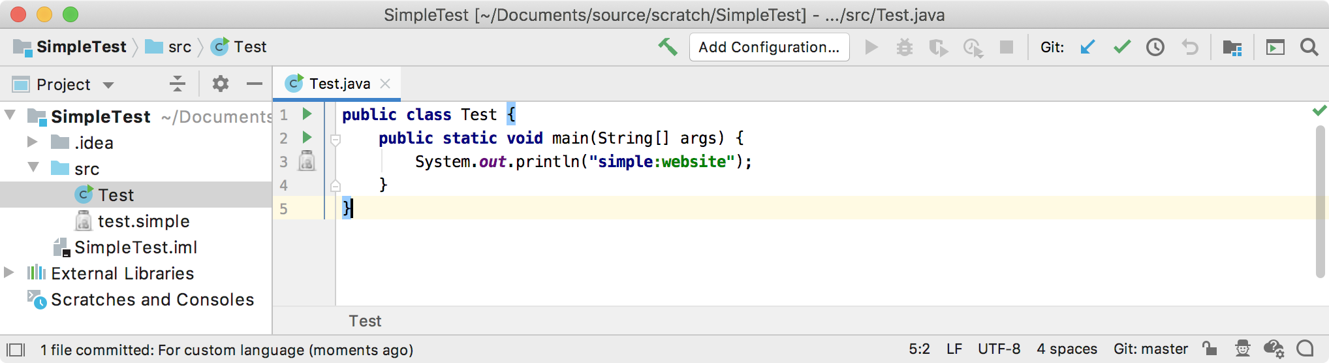Open the Project Structure icon
The width and height of the screenshot is (1329, 363).
(1232, 47)
